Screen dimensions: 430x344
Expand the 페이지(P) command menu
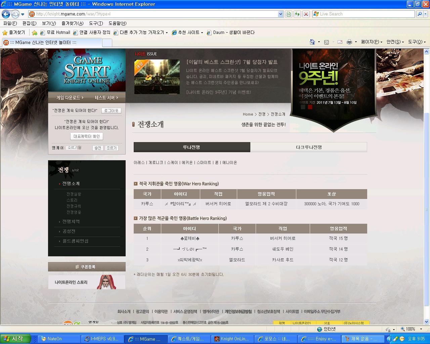(x=372, y=42)
